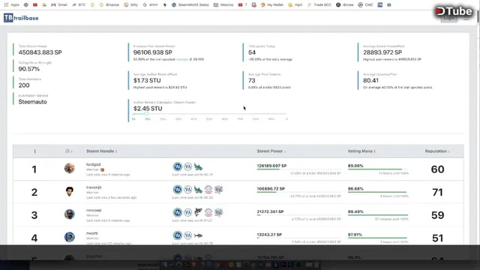Sort by the avatar column header
The image size is (480, 270).
point(69,151)
